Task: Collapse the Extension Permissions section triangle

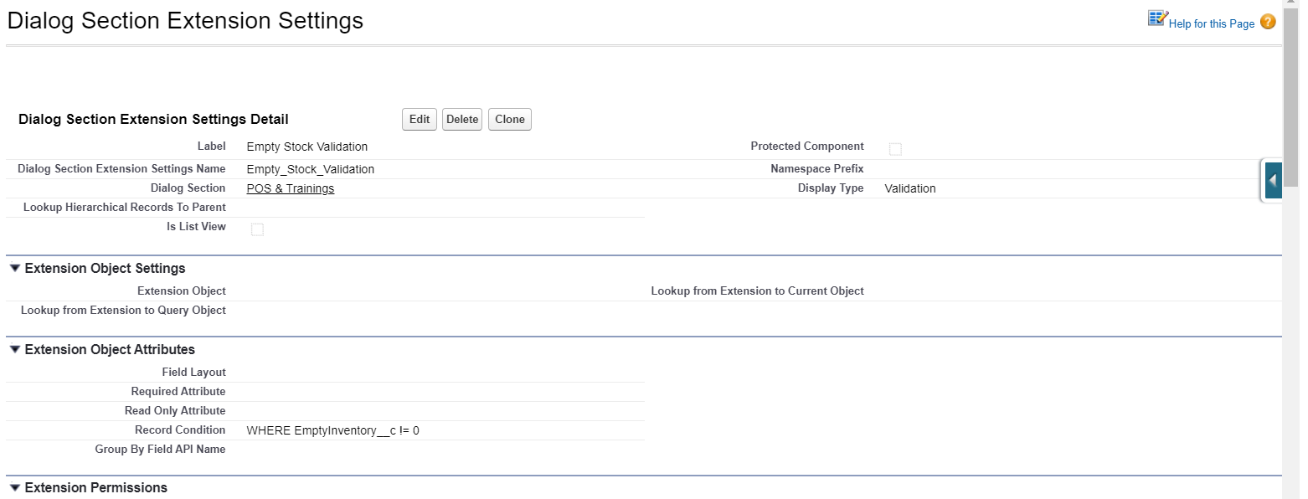Action: click(x=14, y=488)
